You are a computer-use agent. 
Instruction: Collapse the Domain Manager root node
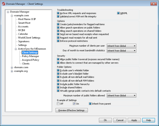8,12
